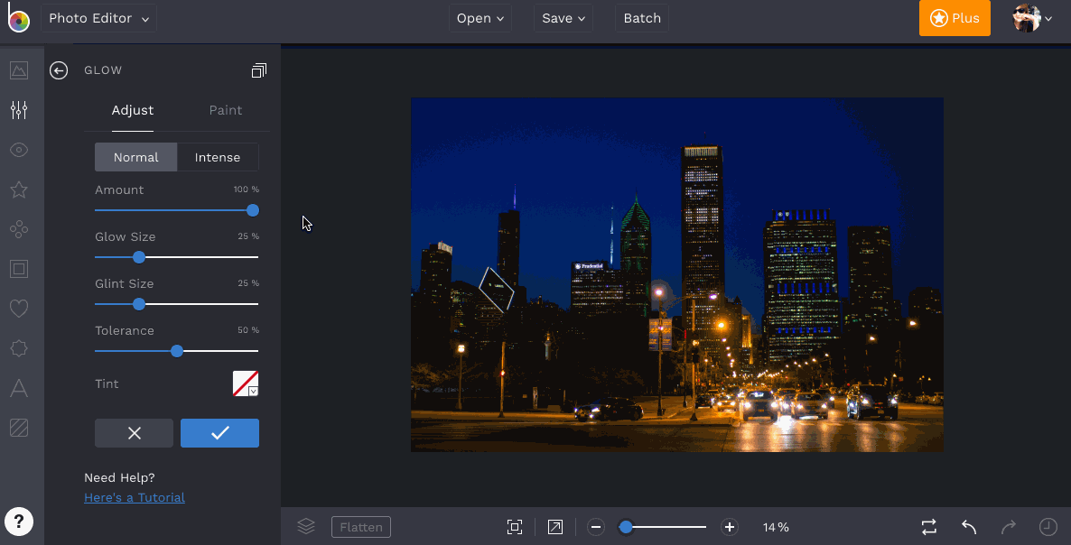Open the history clock icon

[x=1048, y=527]
